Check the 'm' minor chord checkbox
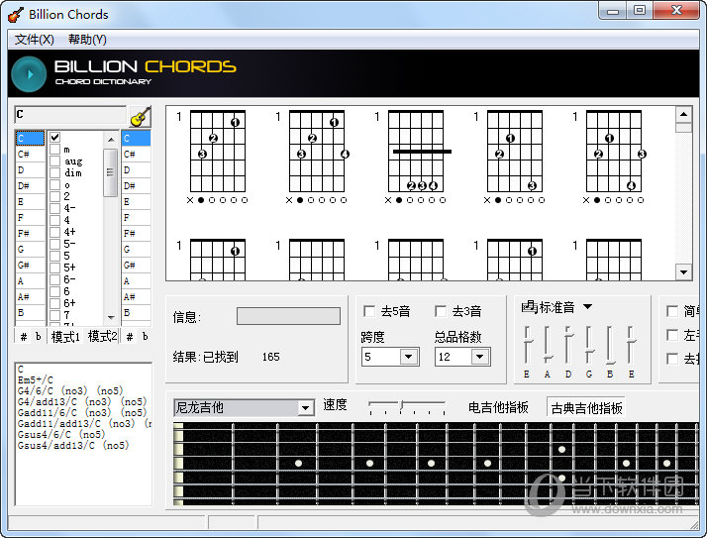The height and width of the screenshot is (538, 707). (55, 150)
